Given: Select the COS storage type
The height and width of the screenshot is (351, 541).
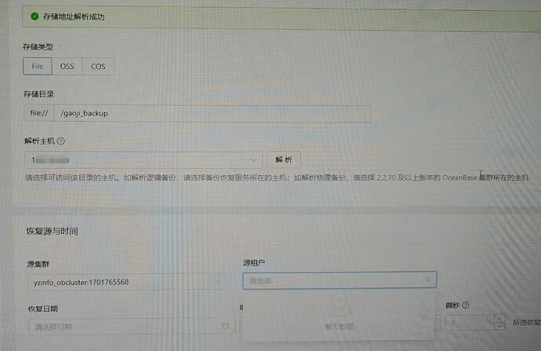Looking at the screenshot, I should pyautogui.click(x=98, y=66).
